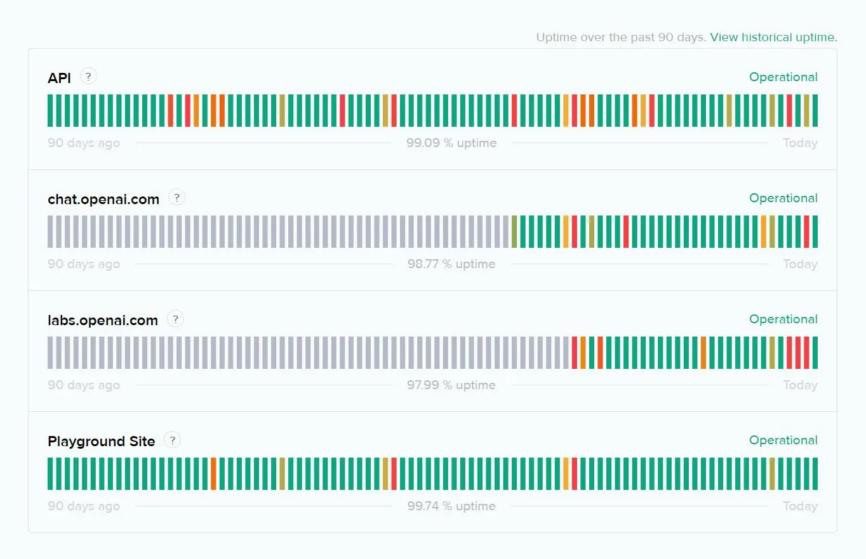The image size is (866, 559).
Task: Click the help icon beside Playground Site
Action: click(172, 439)
